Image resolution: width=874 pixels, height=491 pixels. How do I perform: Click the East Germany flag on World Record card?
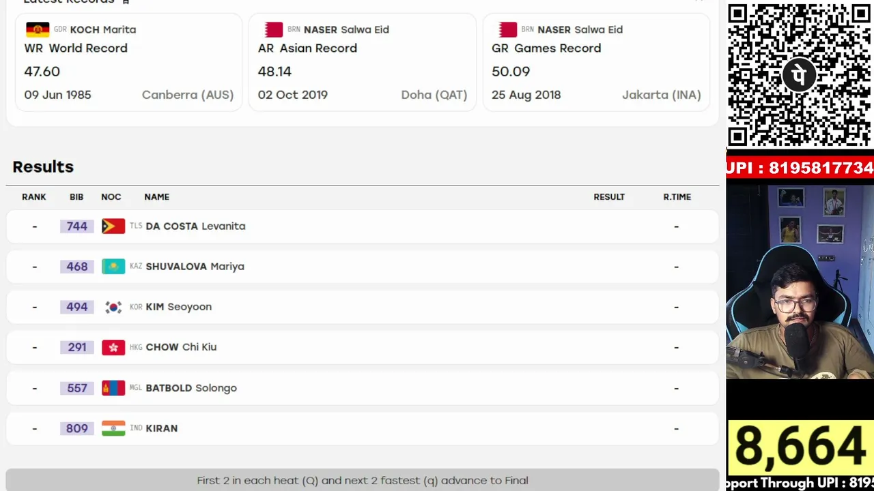point(38,29)
